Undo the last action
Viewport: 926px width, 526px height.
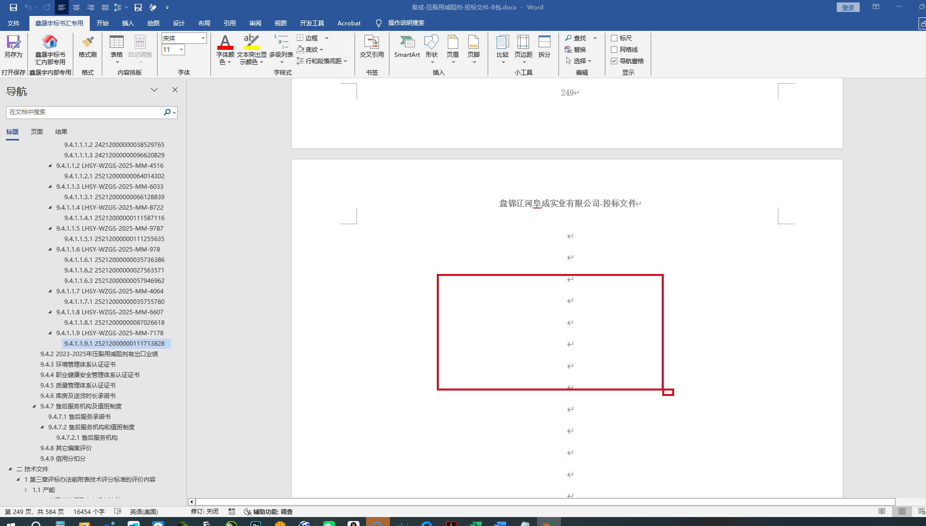(28, 7)
